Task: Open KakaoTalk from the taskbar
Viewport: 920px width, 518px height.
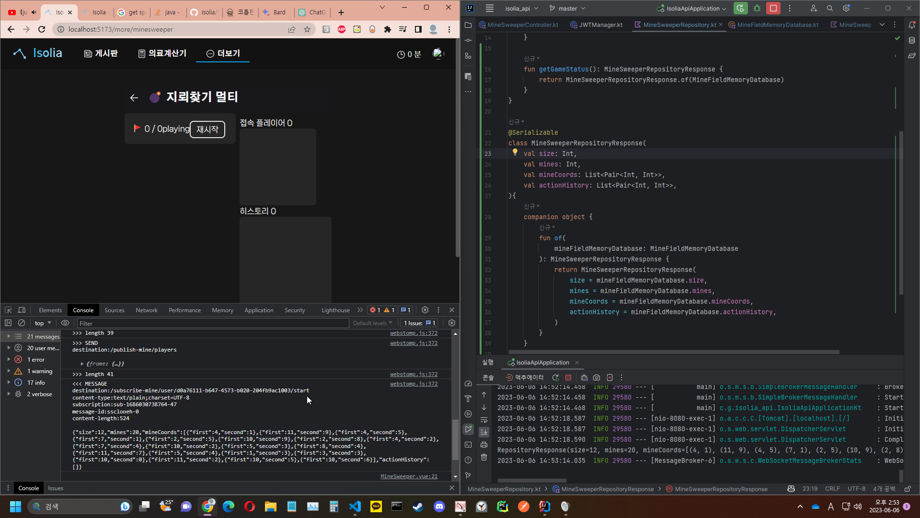Action: pos(376,506)
